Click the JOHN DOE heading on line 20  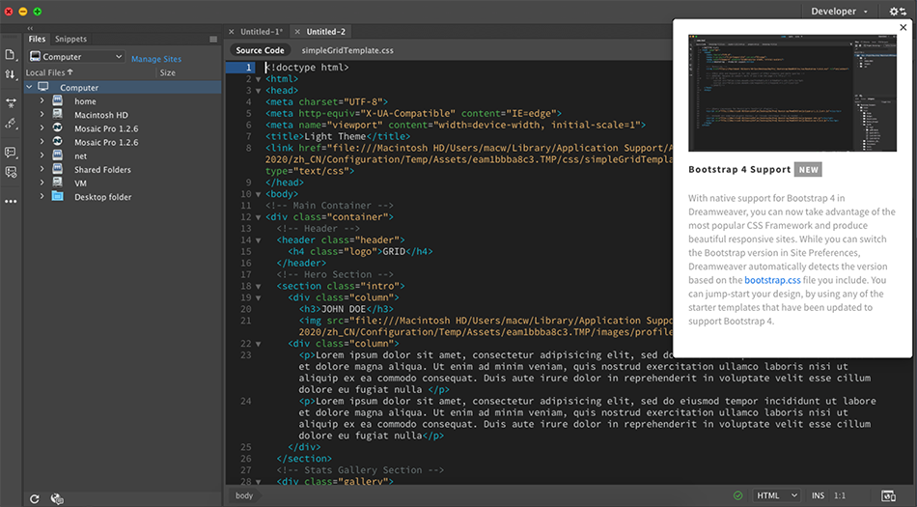click(x=344, y=309)
